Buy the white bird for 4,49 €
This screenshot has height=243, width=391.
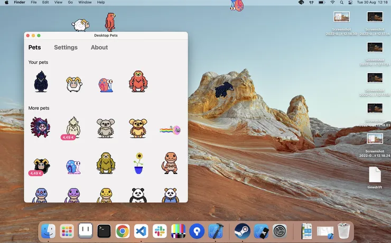(68, 137)
